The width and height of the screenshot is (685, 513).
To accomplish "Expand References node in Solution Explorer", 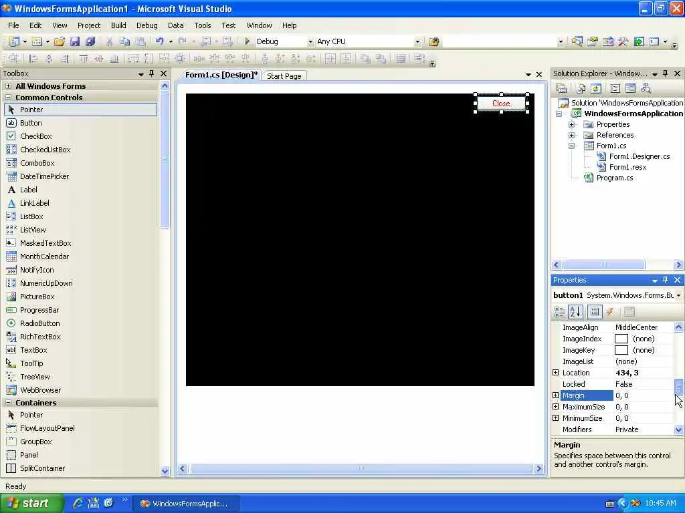I will pyautogui.click(x=571, y=135).
